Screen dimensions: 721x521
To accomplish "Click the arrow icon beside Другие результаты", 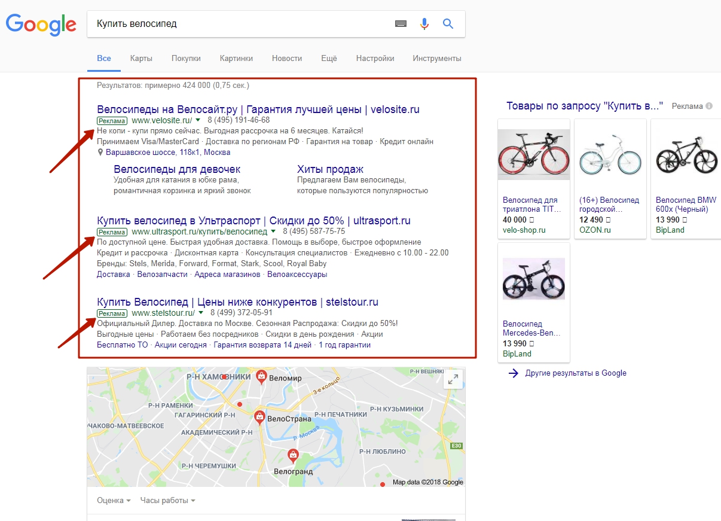I will 513,373.
